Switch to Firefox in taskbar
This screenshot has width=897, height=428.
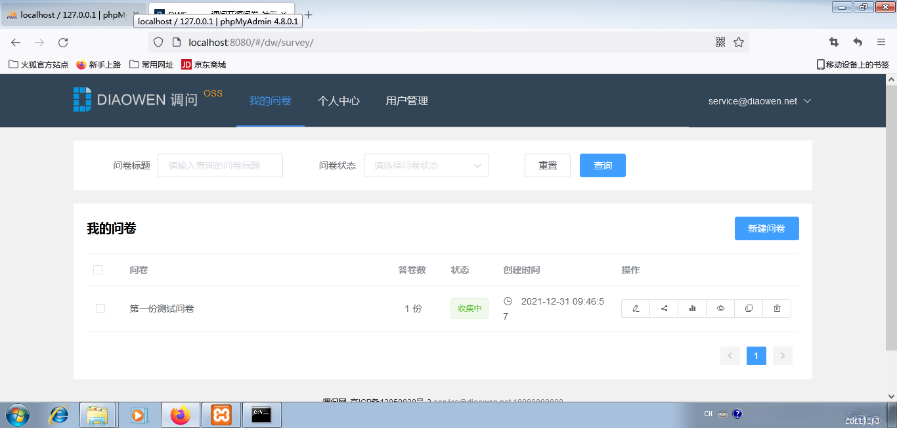click(179, 415)
